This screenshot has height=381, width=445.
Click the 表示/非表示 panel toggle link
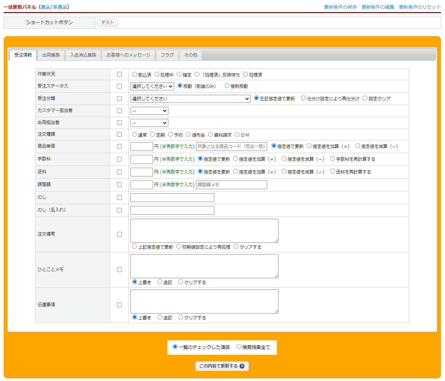(x=55, y=7)
